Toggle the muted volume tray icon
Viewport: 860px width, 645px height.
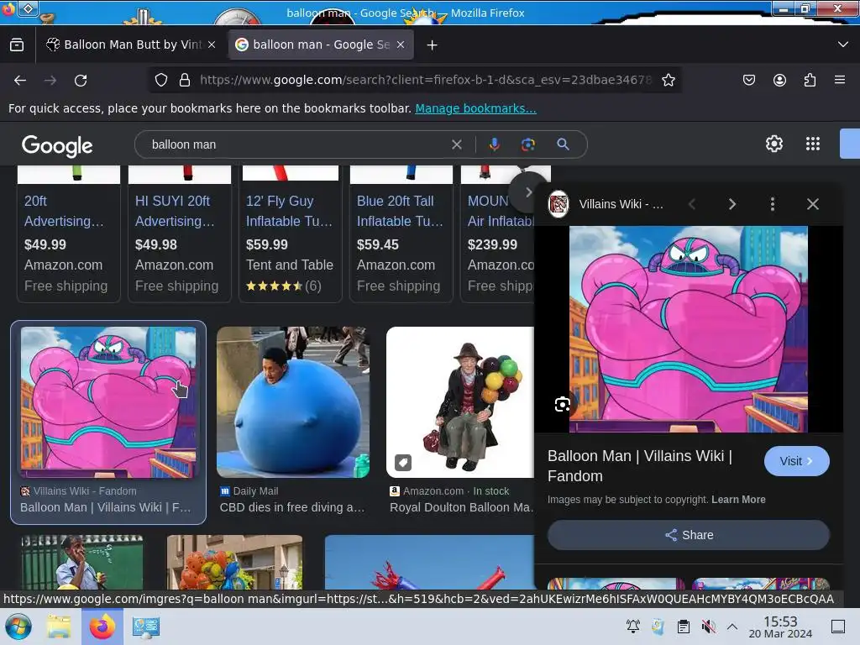coord(708,627)
